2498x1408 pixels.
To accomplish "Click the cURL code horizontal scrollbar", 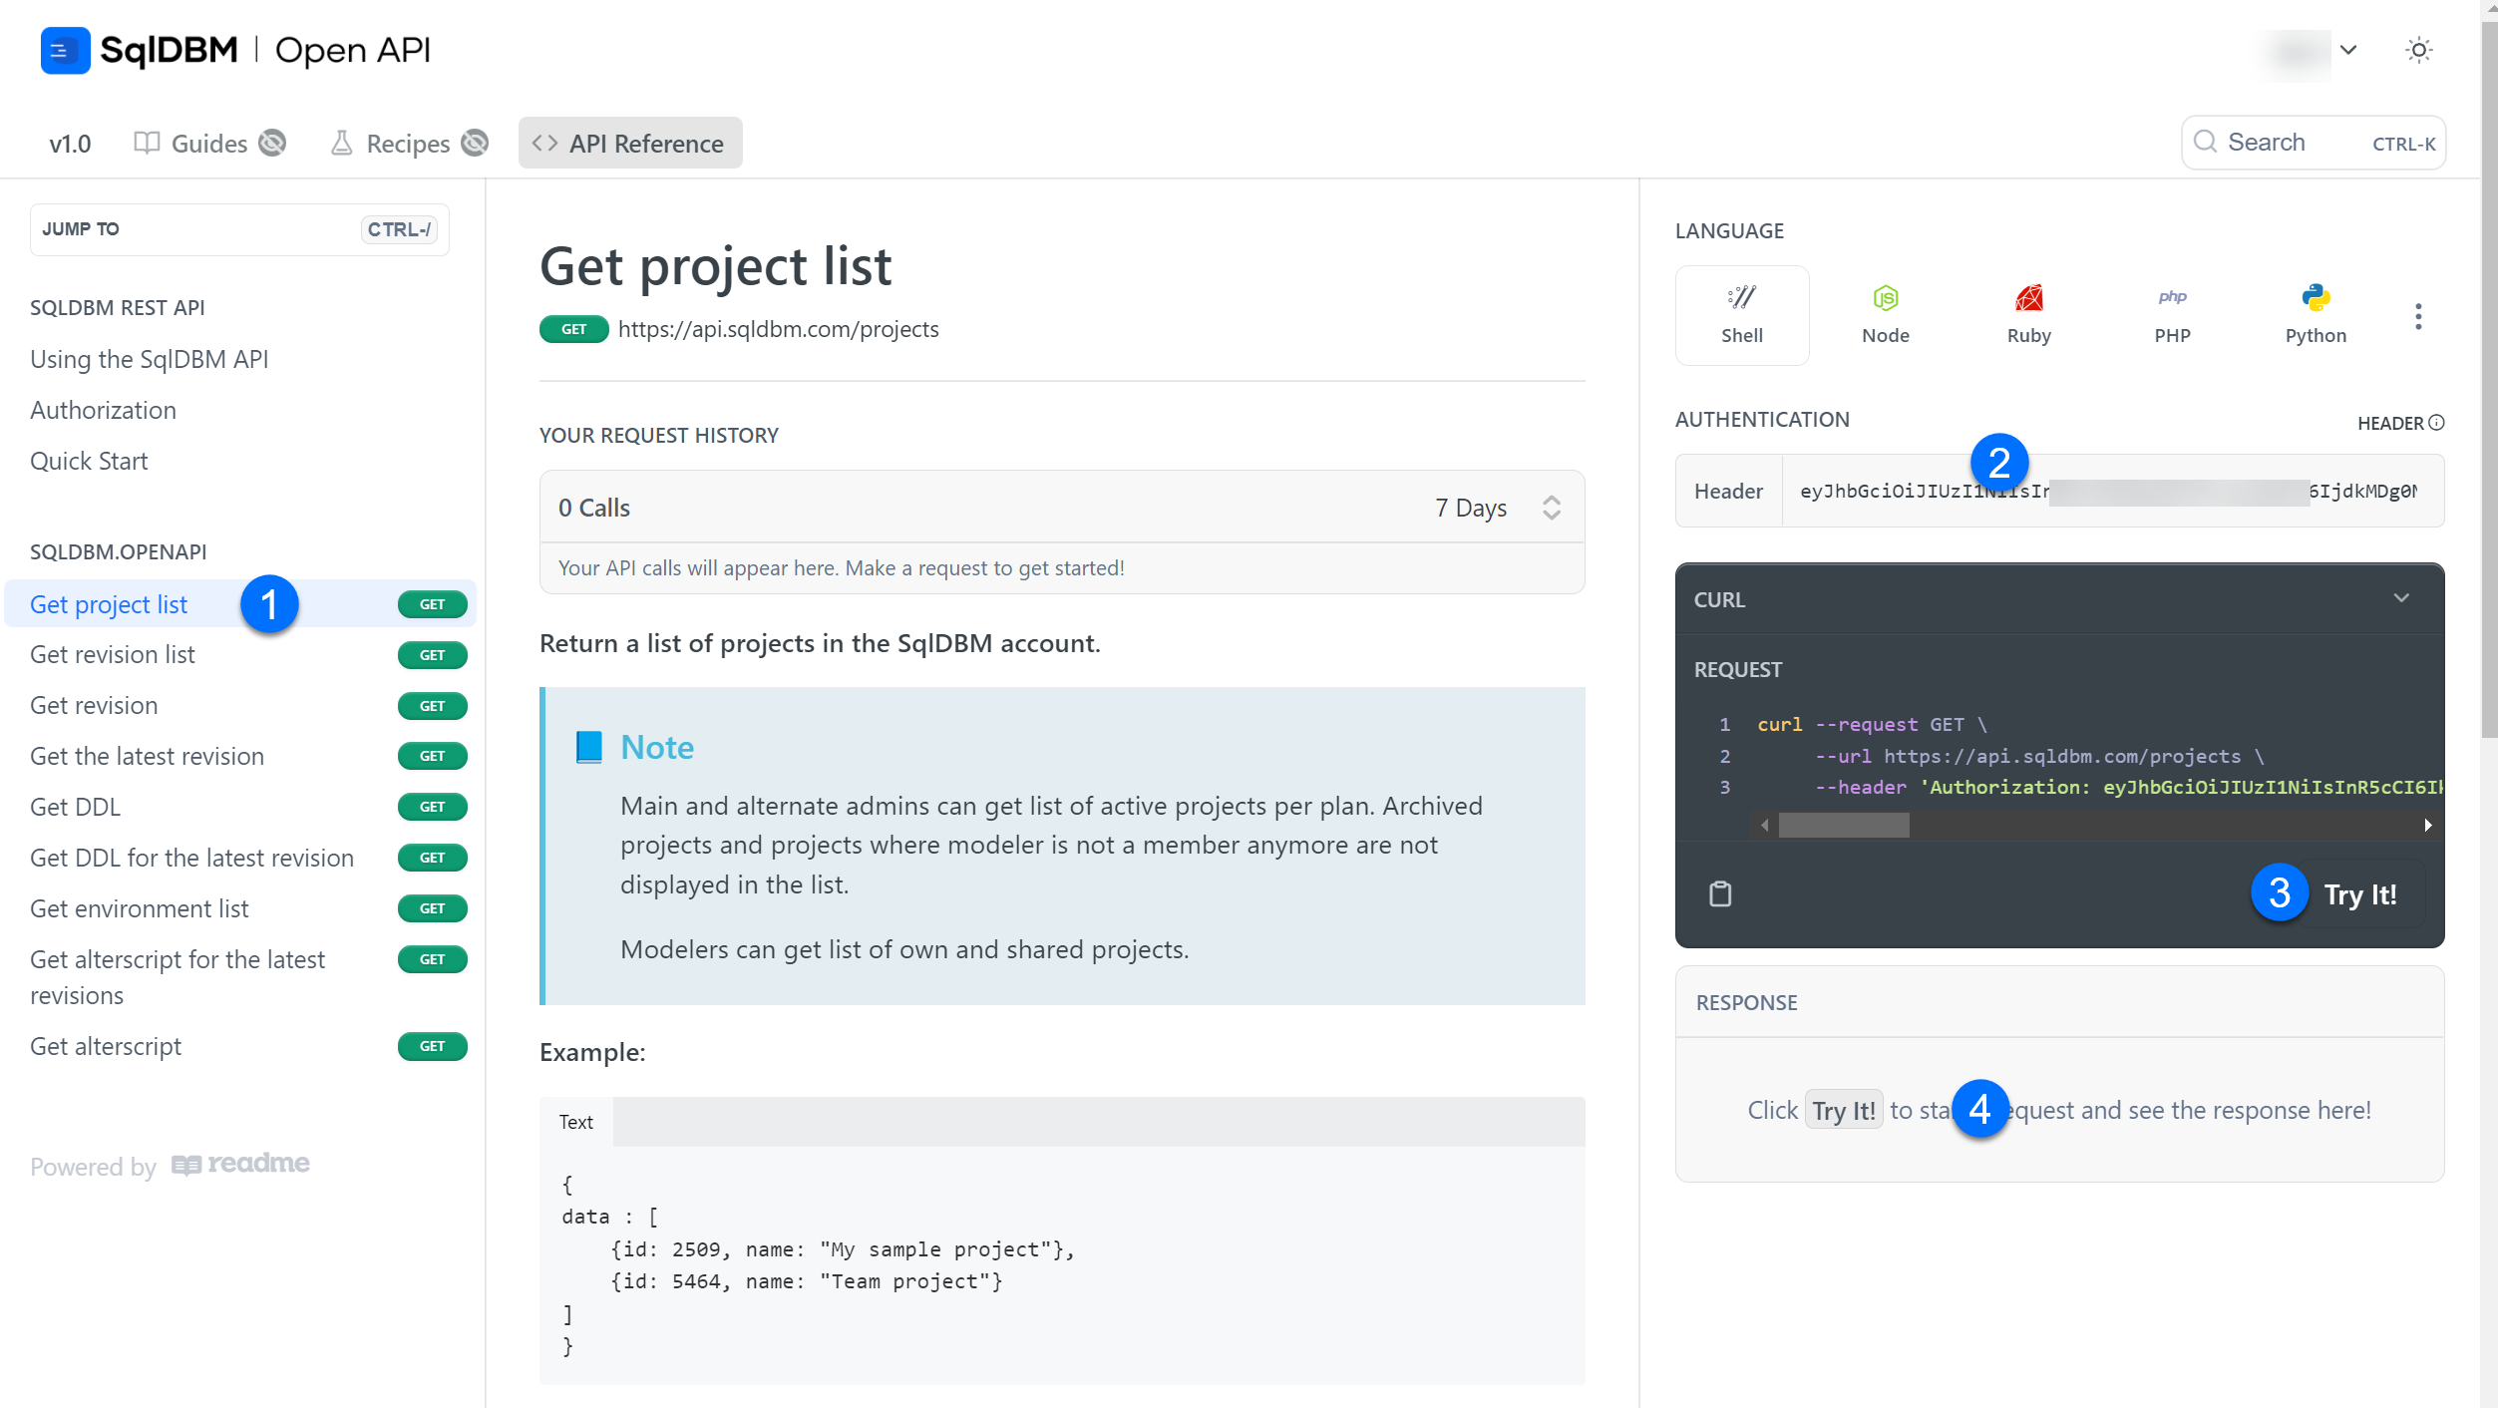I will pos(1843,825).
